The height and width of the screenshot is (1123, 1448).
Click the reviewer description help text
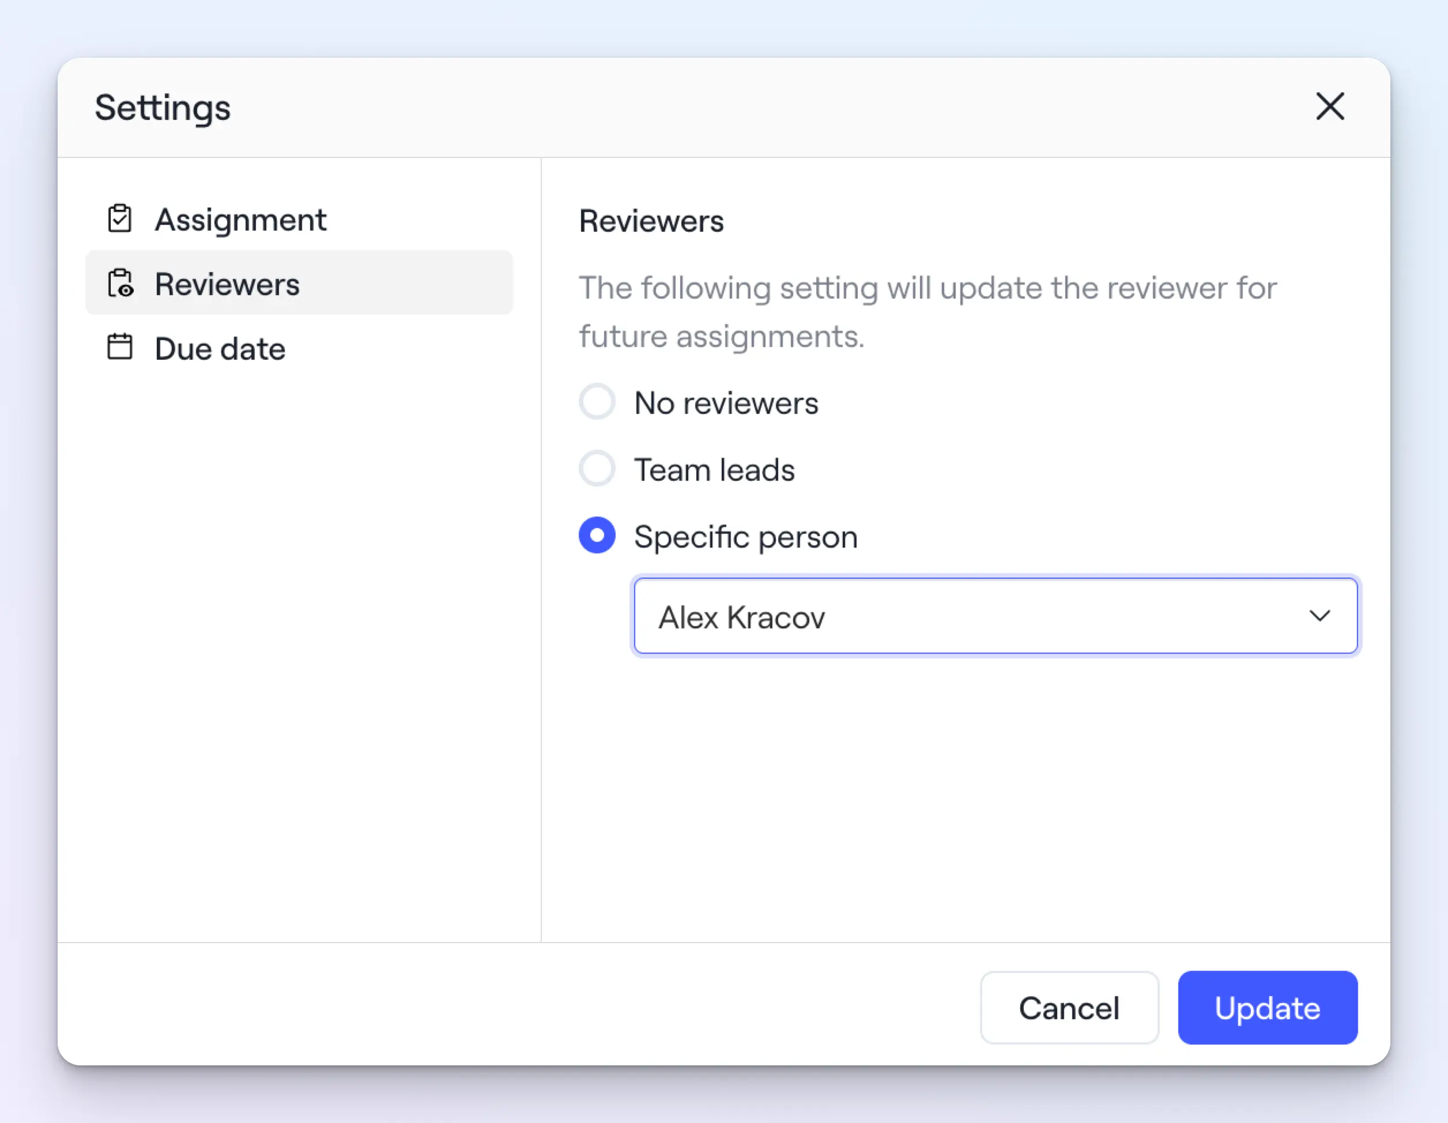(x=927, y=311)
